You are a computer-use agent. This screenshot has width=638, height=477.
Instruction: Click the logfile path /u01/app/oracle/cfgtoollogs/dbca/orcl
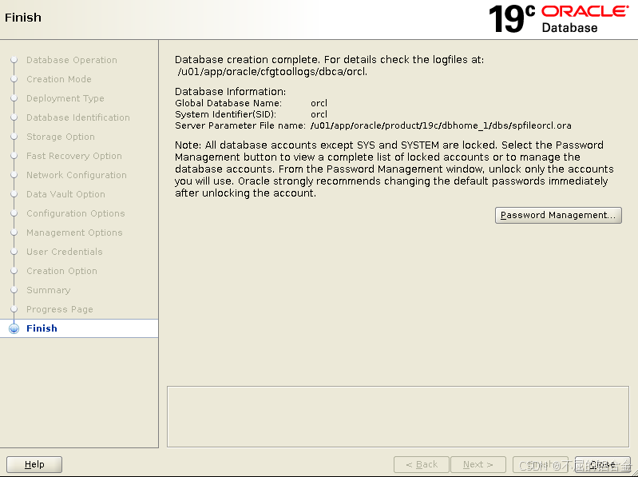pos(272,72)
